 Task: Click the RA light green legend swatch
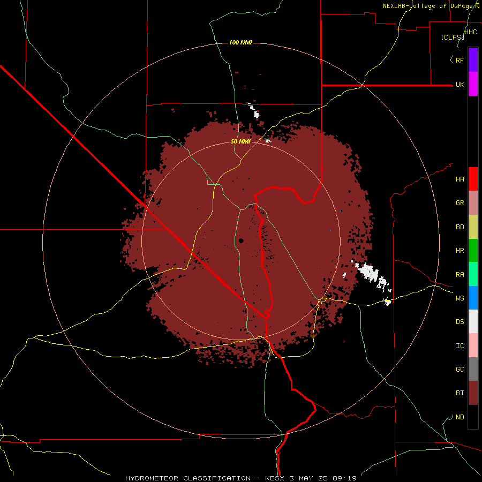tap(473, 274)
